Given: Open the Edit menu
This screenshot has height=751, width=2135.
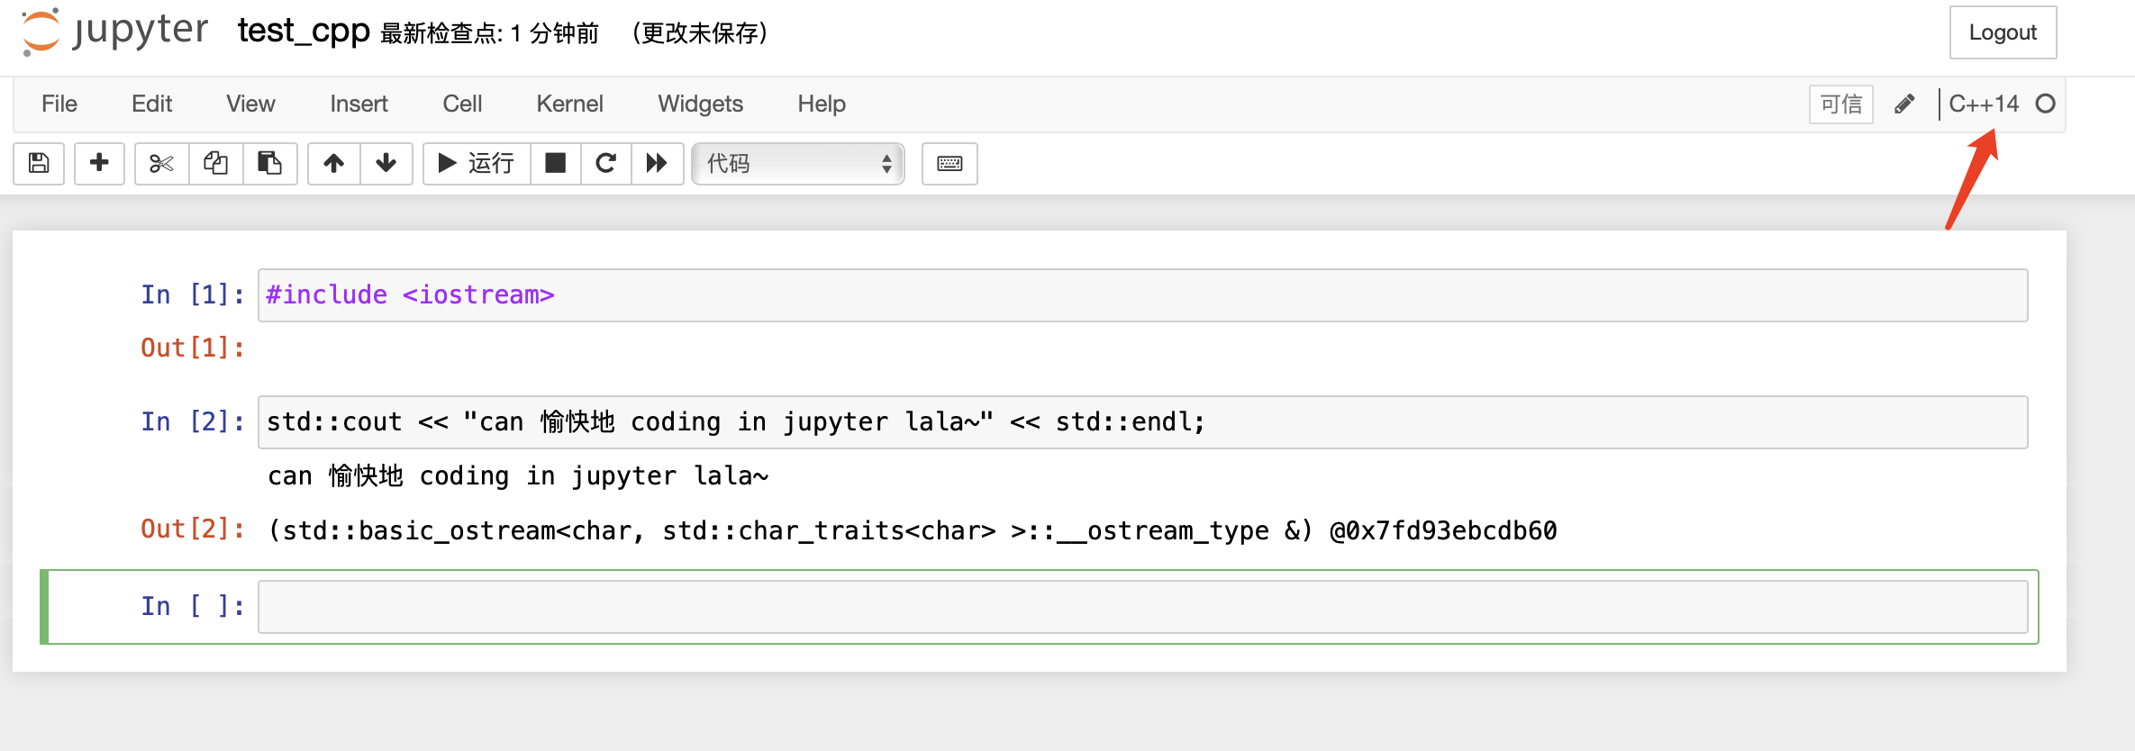Looking at the screenshot, I should pyautogui.click(x=151, y=104).
